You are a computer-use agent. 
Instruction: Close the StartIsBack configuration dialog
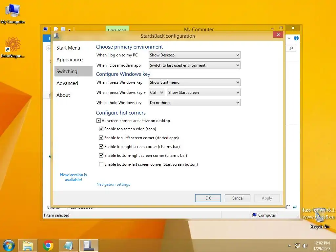[278, 35]
